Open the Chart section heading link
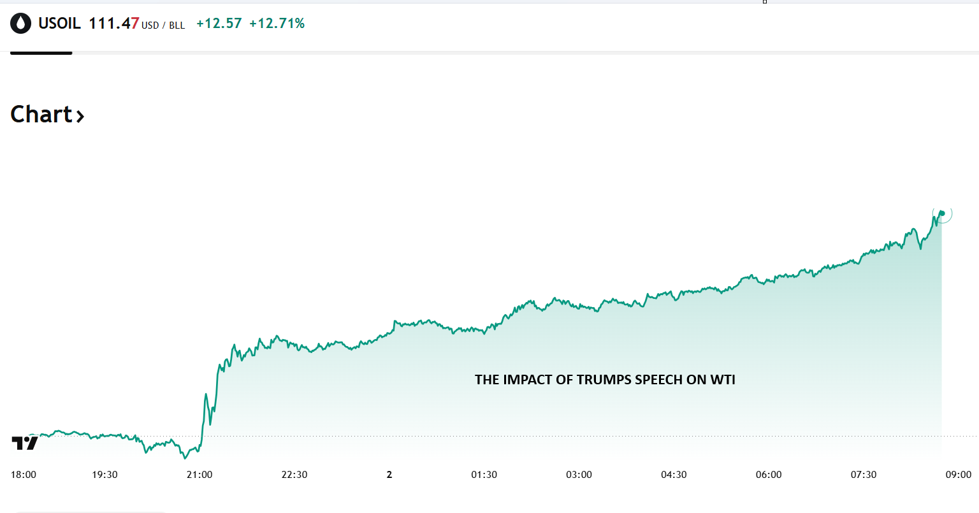This screenshot has height=513, width=979. 41,114
